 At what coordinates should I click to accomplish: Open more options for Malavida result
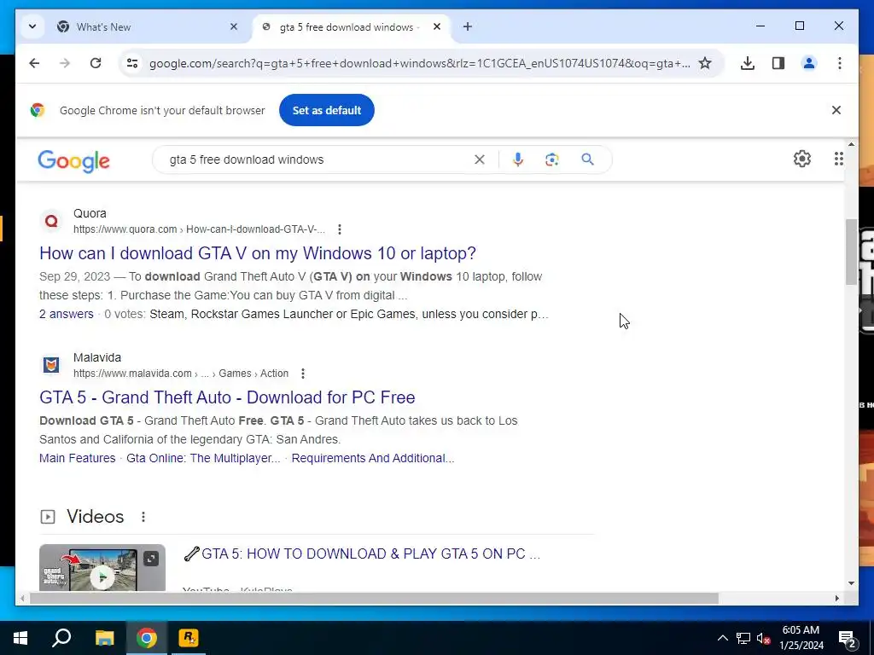(303, 374)
